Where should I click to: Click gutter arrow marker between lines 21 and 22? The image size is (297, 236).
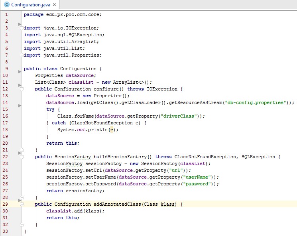pos(20,153)
